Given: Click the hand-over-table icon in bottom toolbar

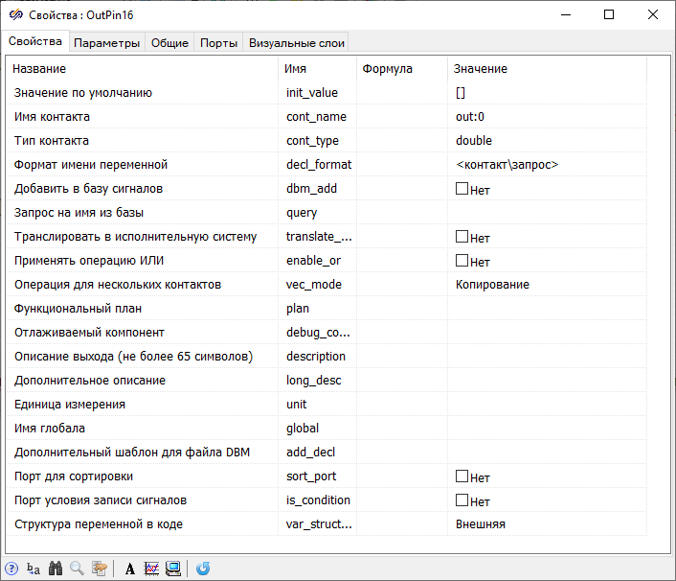Looking at the screenshot, I should [99, 569].
